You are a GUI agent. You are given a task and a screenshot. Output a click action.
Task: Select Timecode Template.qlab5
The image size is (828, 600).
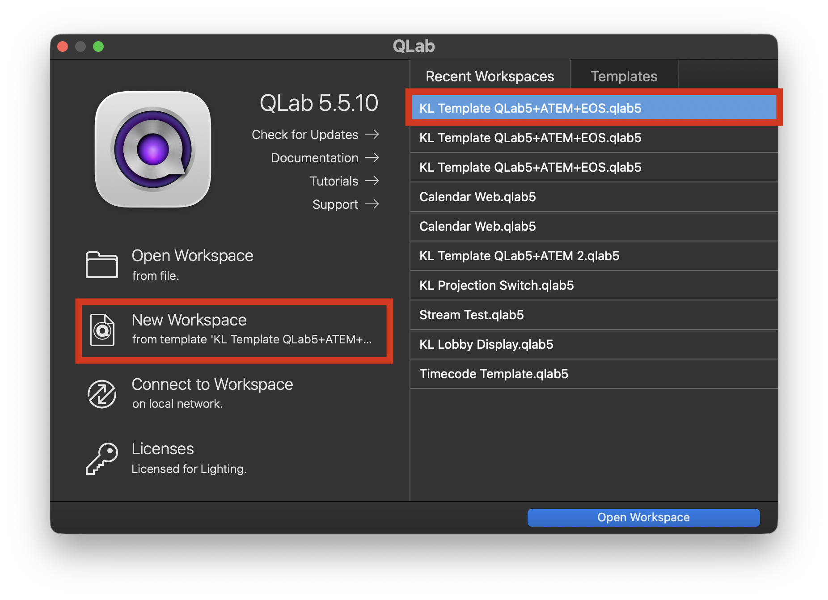pyautogui.click(x=594, y=374)
